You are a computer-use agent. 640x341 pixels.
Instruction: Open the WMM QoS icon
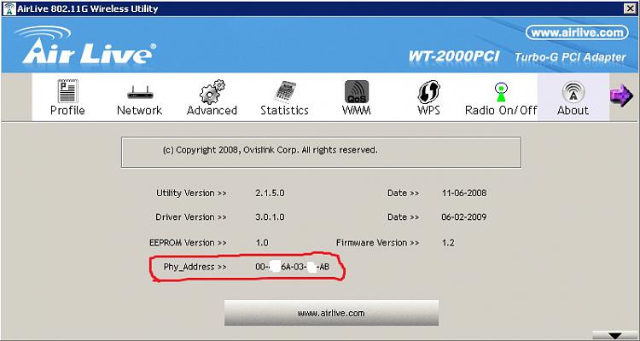point(357,91)
